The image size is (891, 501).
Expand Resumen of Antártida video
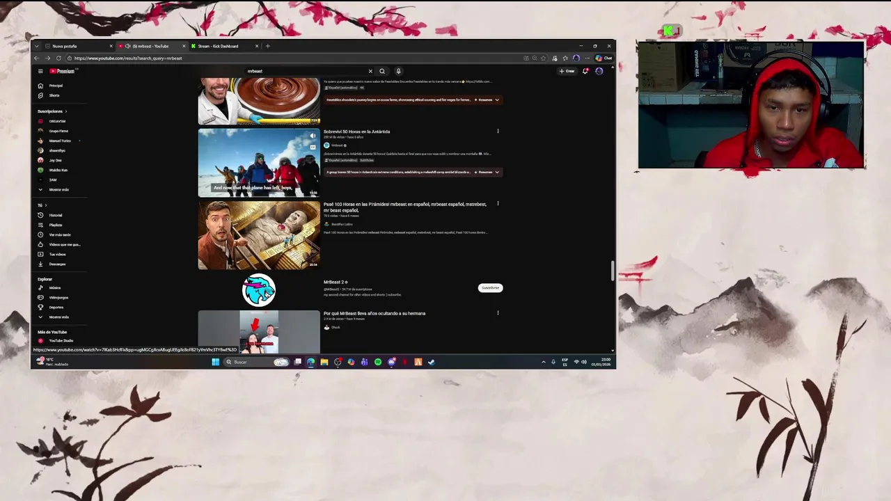[x=487, y=172]
